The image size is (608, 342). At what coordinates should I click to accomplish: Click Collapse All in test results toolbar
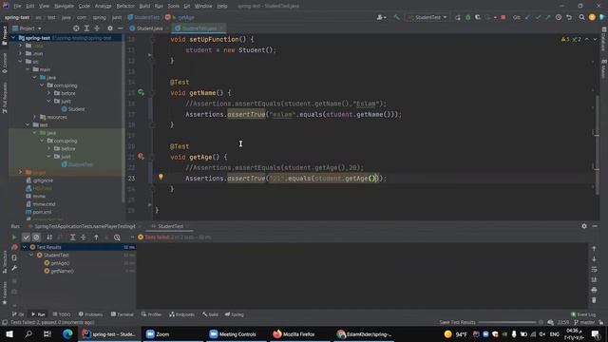[x=83, y=237]
